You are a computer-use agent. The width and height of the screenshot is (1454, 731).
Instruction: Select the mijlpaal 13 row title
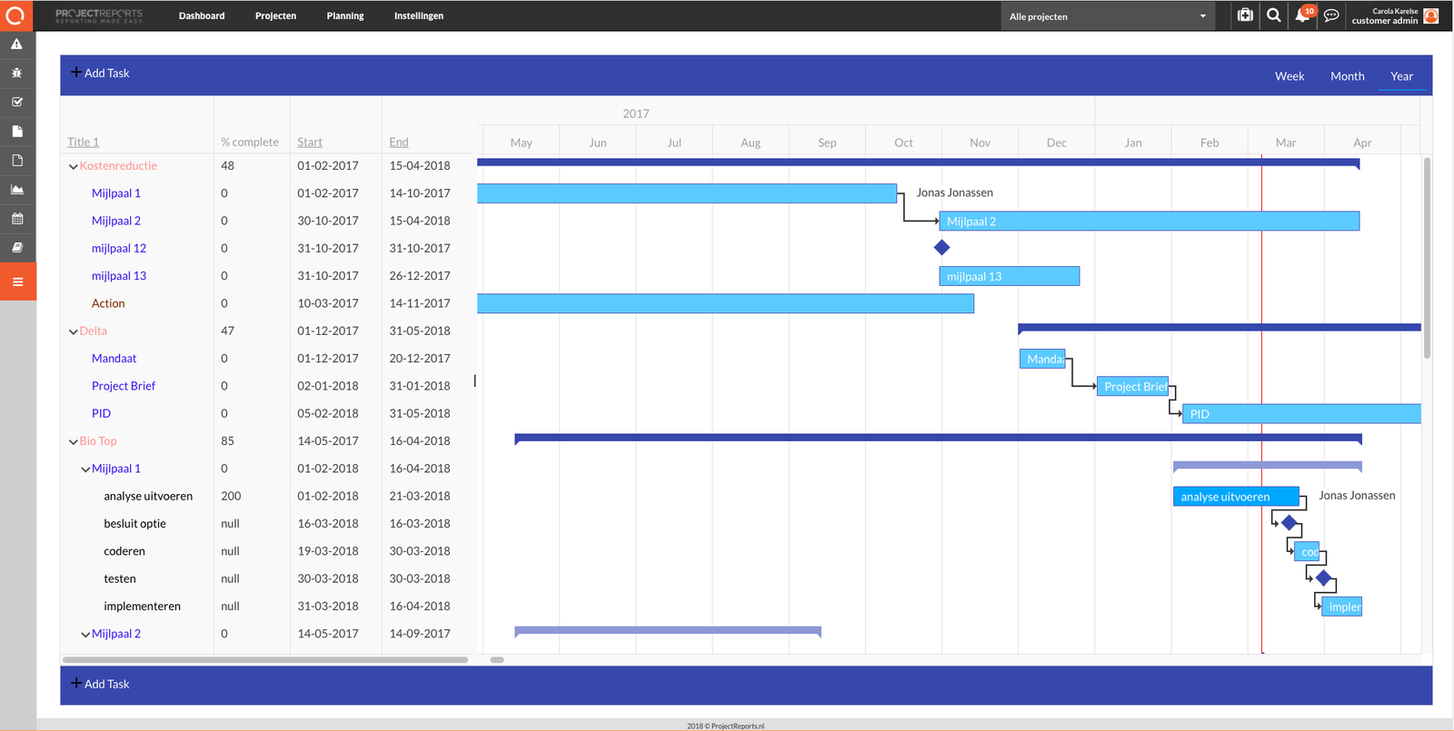tap(119, 275)
